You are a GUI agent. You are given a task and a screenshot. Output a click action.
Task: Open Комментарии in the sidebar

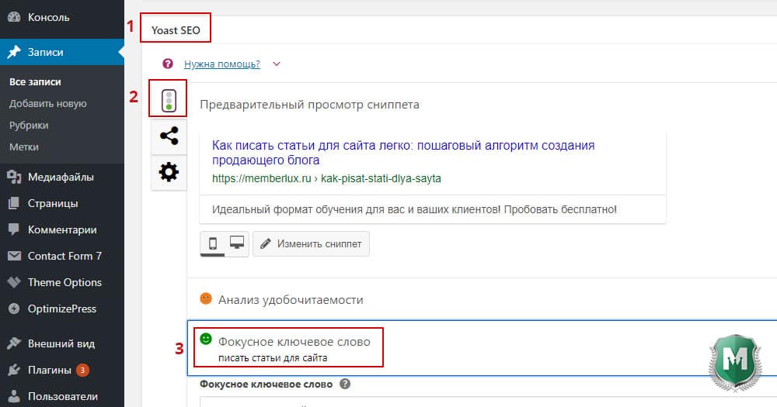click(62, 229)
